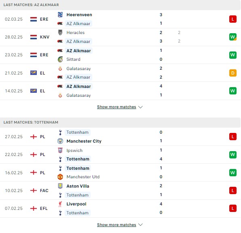
Task: Select Galatasaray team name on 21.02.25 row
Action: (x=78, y=68)
